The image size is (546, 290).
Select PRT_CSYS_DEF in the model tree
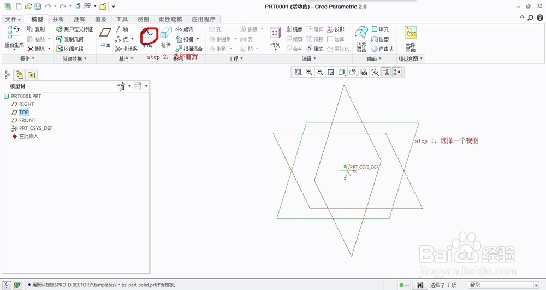click(36, 128)
